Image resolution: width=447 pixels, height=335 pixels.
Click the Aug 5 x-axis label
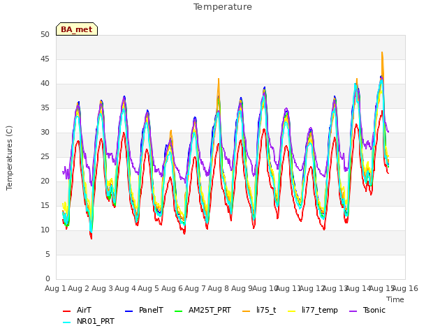[149, 288]
